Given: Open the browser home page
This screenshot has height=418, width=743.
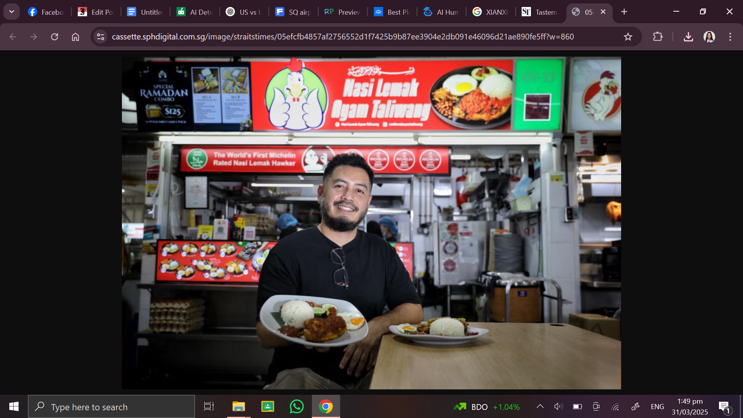Looking at the screenshot, I should [x=75, y=37].
